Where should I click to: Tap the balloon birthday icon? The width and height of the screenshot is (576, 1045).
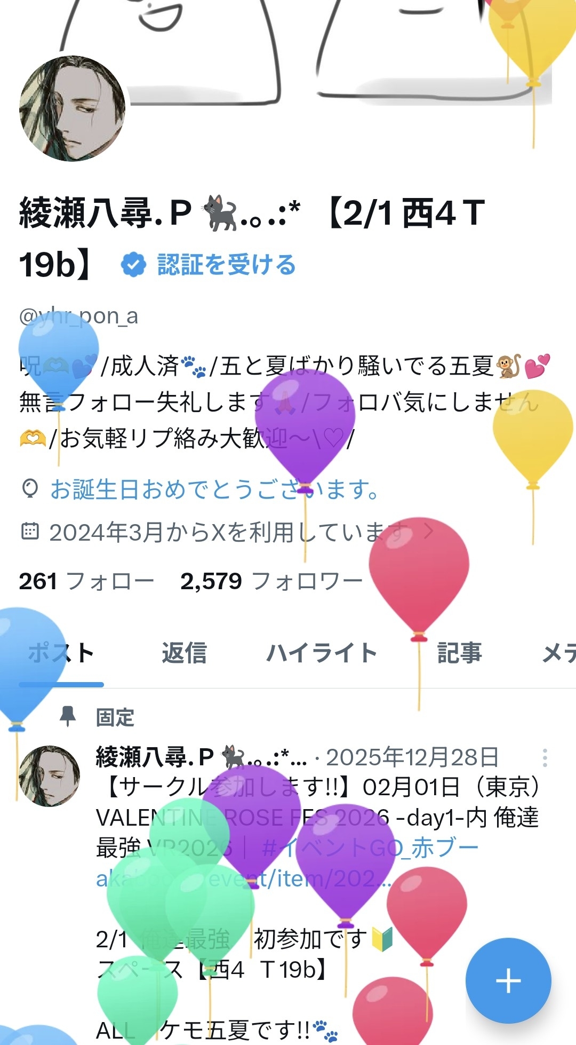tap(30, 488)
